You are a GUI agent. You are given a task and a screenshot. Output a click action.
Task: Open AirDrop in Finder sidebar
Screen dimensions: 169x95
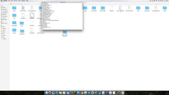coord(4,8)
